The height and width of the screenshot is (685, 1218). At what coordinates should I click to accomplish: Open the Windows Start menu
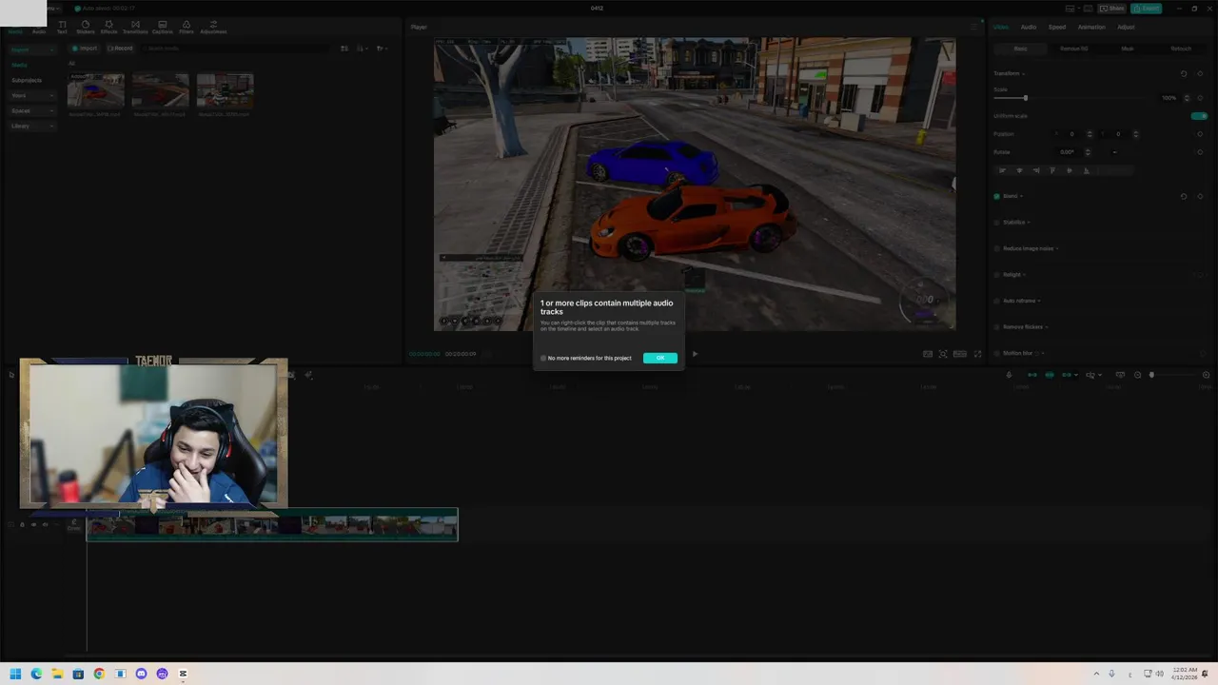(15, 674)
